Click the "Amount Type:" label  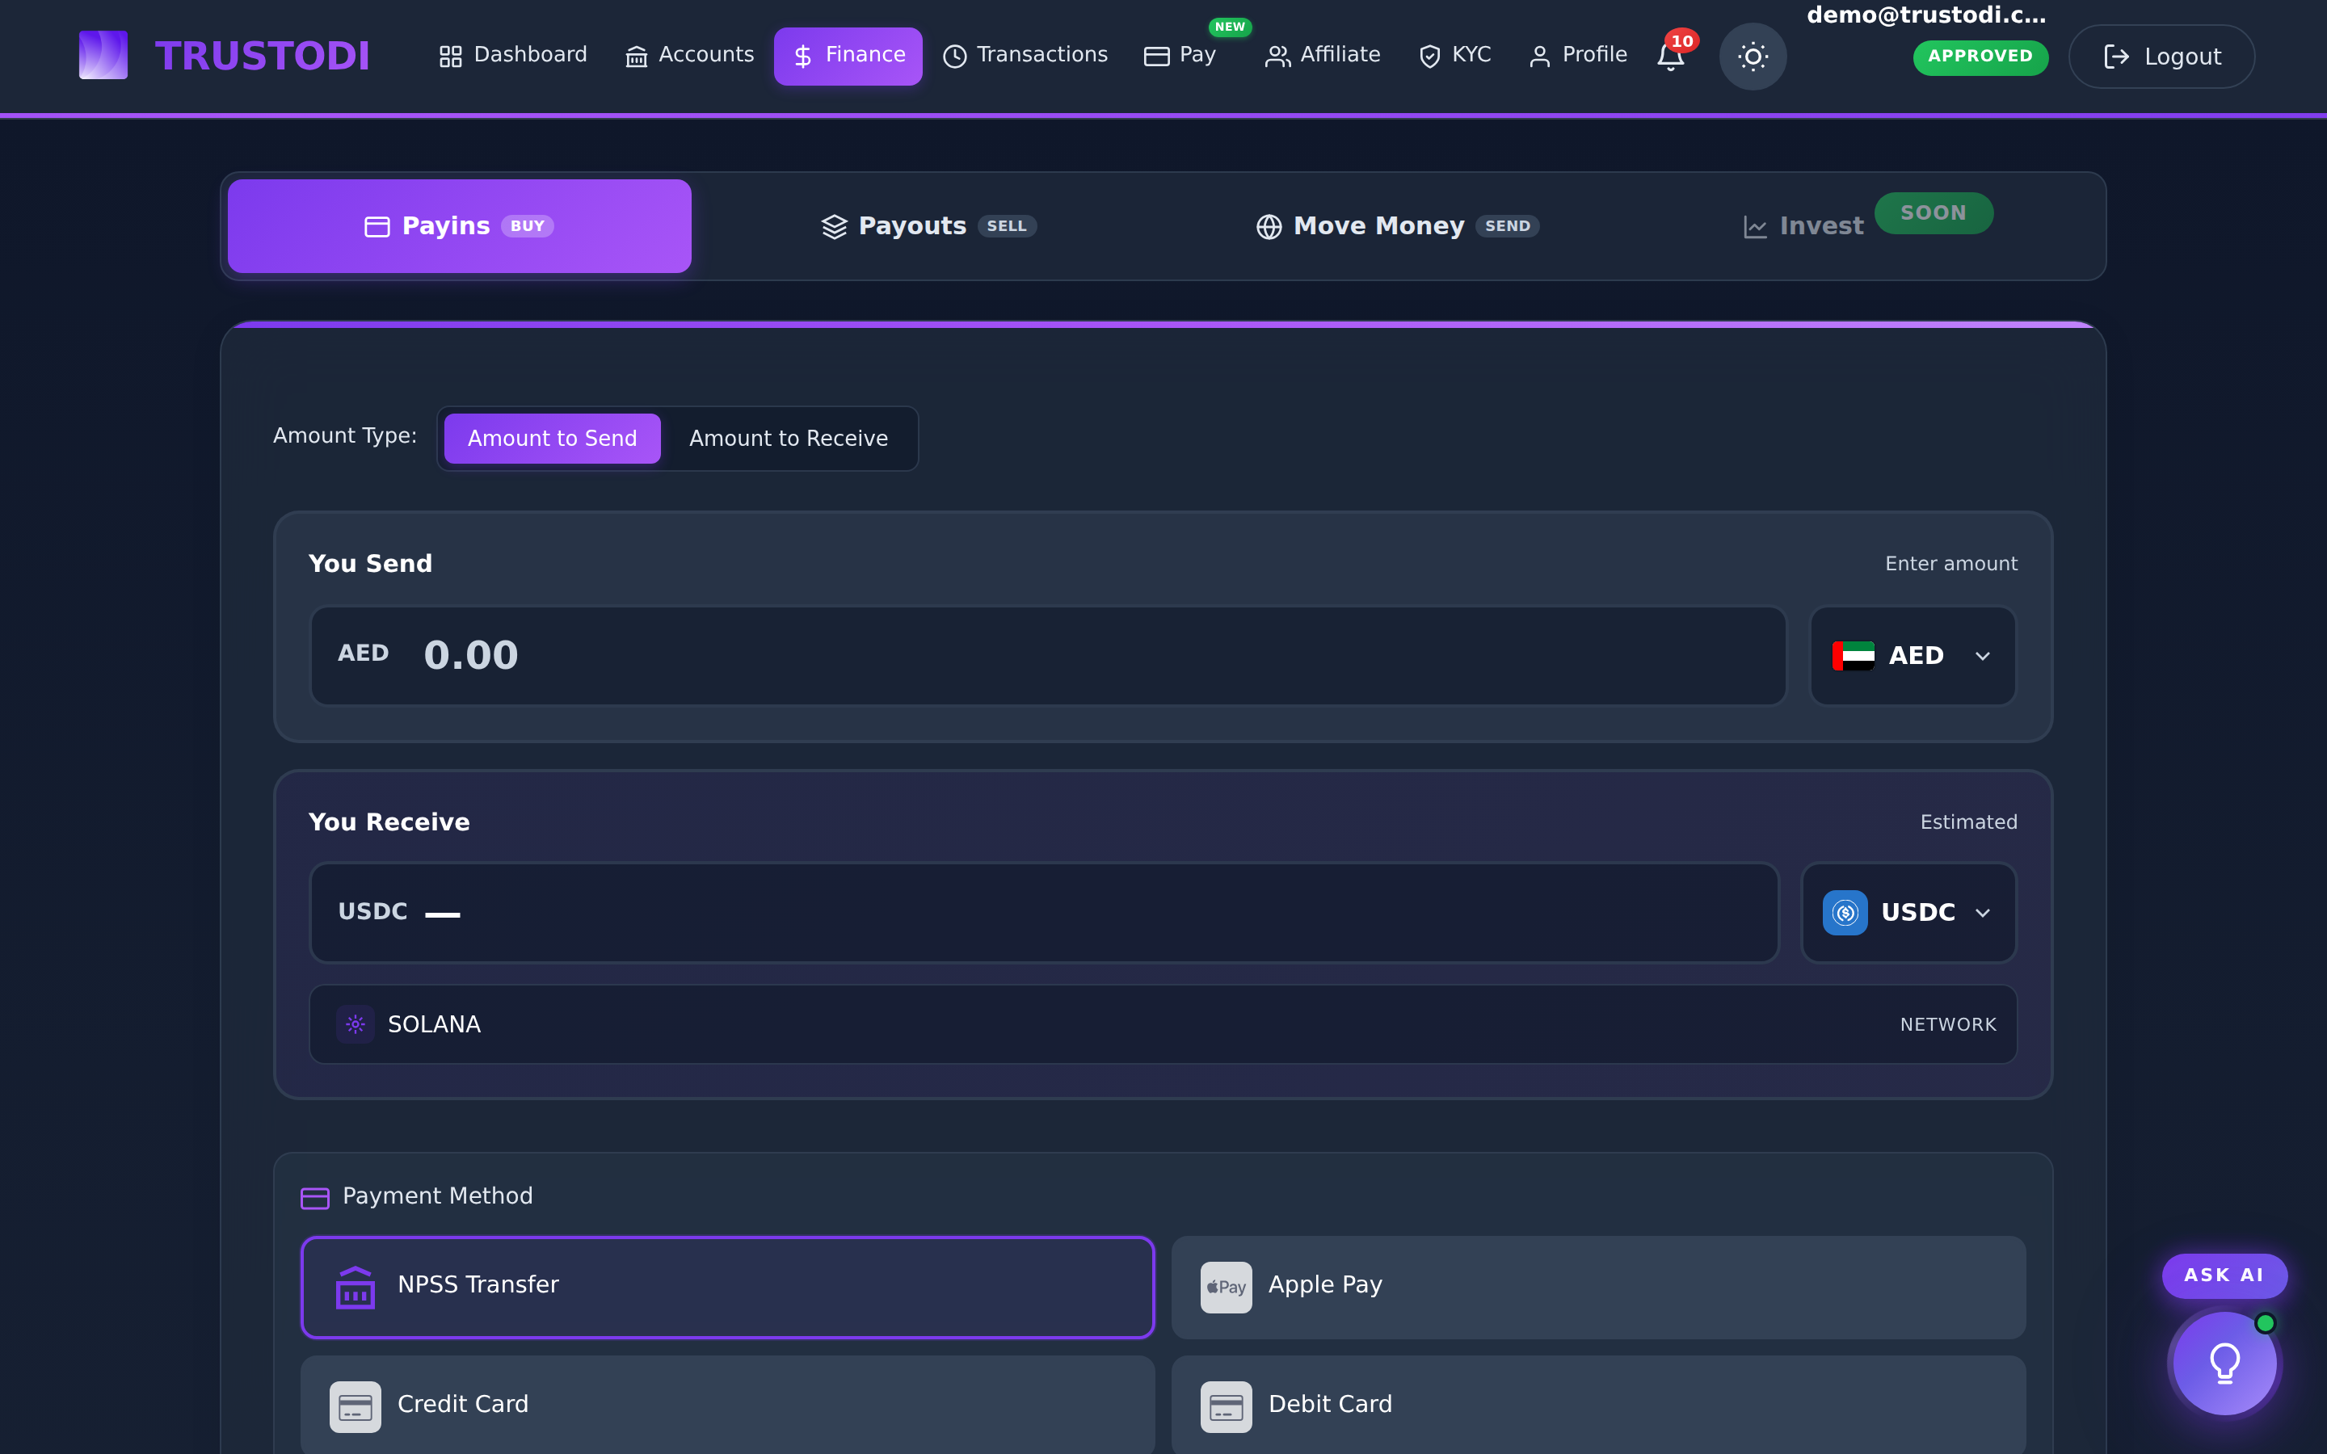[345, 436]
